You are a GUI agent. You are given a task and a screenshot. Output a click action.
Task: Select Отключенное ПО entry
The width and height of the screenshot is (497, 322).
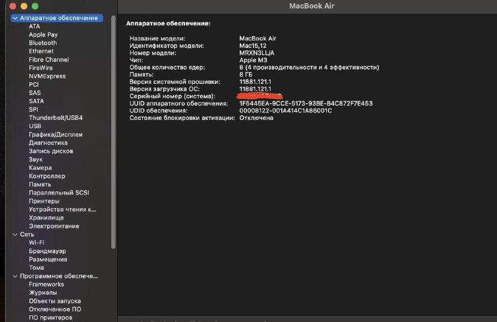pyautogui.click(x=55, y=310)
